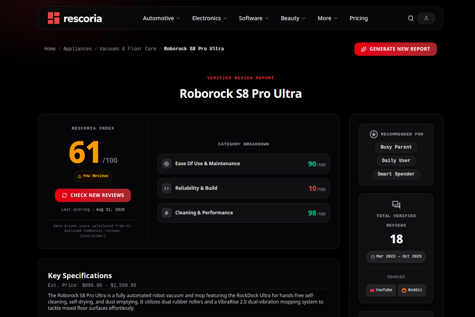Open the Reddit source button
The width and height of the screenshot is (475, 317).
coord(412,290)
